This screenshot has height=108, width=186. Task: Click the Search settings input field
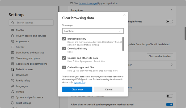tap(35, 23)
